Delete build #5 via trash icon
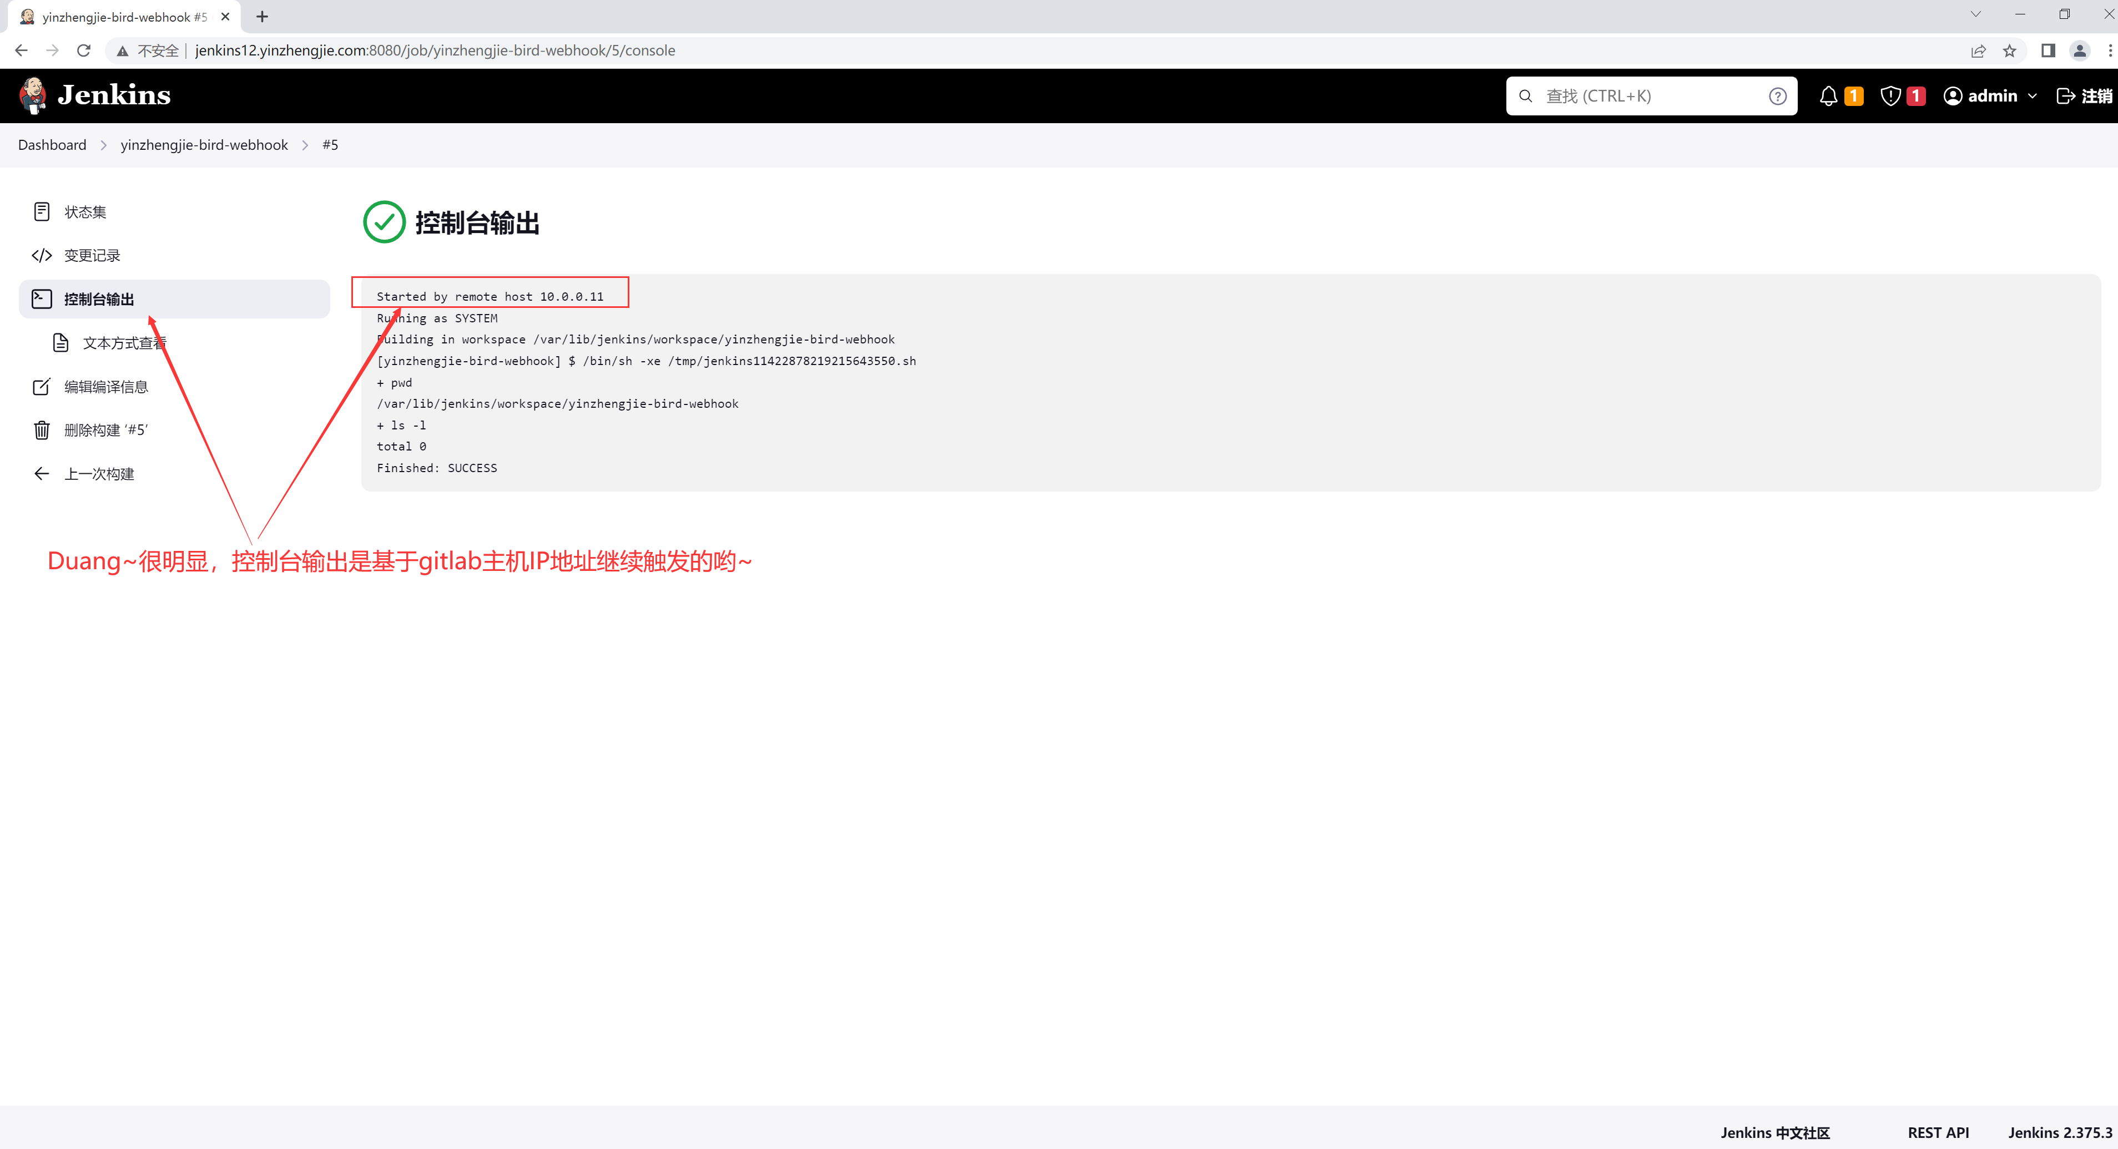Viewport: 2118px width, 1149px height. point(42,430)
